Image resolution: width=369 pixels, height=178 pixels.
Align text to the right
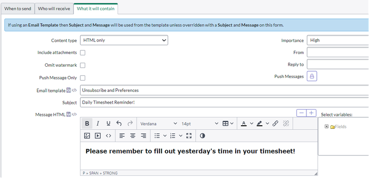[144, 136]
